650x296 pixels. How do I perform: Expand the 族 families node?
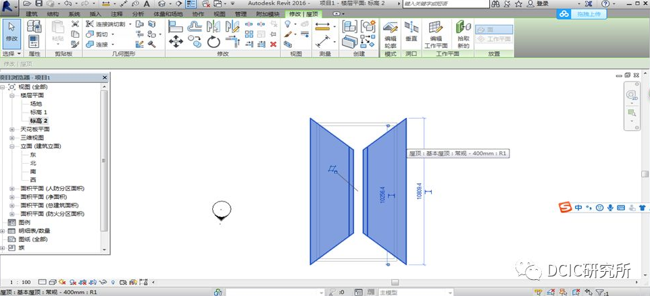[3, 247]
